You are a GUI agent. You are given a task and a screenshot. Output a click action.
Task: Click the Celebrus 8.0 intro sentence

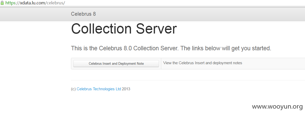(171, 48)
